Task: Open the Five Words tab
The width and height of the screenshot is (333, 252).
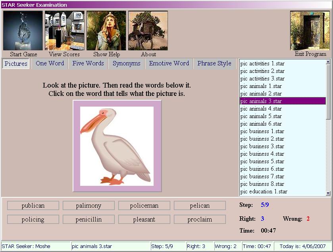Action: coord(88,63)
